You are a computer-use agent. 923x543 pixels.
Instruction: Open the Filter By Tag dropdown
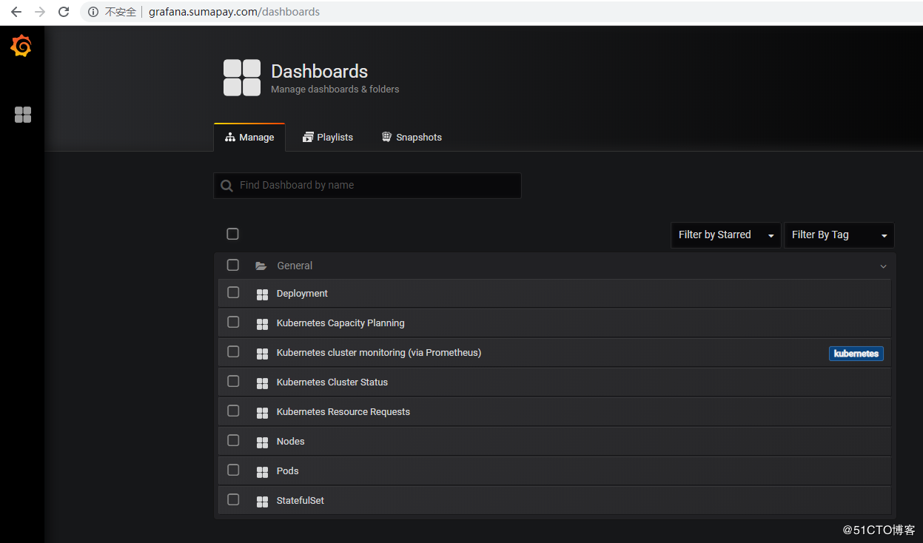[x=839, y=235]
